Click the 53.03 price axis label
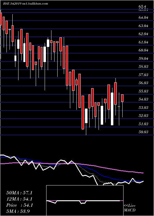The image size is (154, 216). [x=144, y=107]
